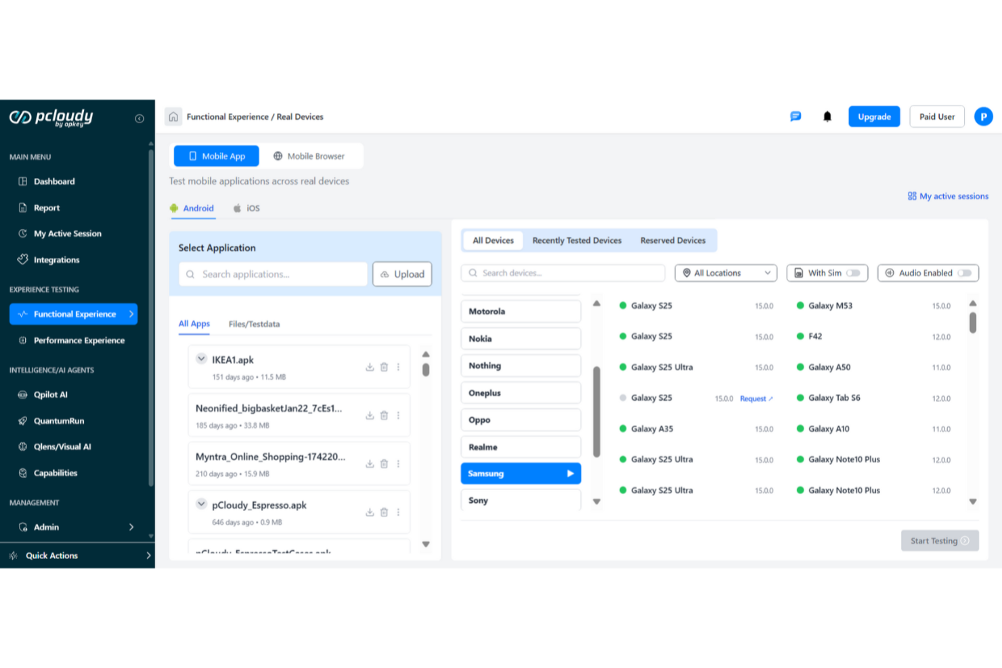The width and height of the screenshot is (1002, 668).
Task: Click the Start Testing button
Action: point(940,541)
